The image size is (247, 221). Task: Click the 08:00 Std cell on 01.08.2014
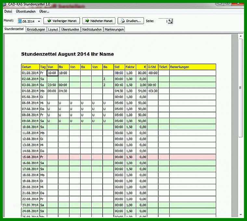(119, 73)
